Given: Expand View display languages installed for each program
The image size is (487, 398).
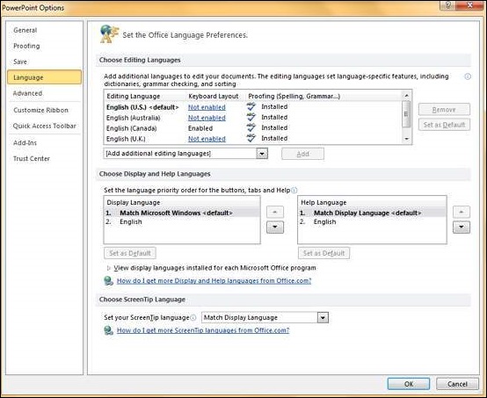Looking at the screenshot, I should (108, 268).
